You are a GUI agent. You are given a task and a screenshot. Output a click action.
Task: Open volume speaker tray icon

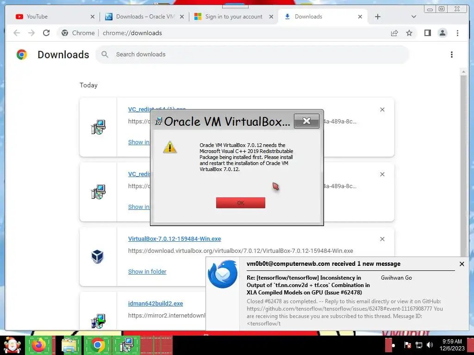click(x=430, y=345)
